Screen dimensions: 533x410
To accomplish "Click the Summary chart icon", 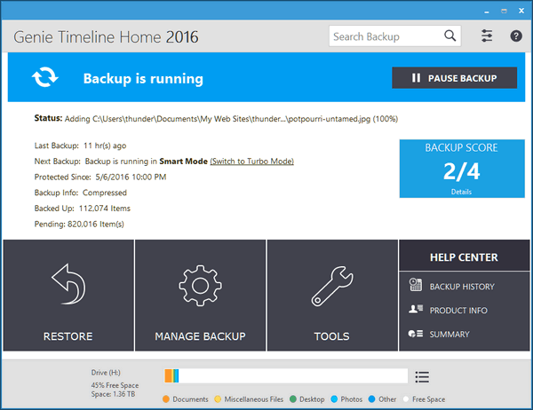I will pyautogui.click(x=416, y=334).
